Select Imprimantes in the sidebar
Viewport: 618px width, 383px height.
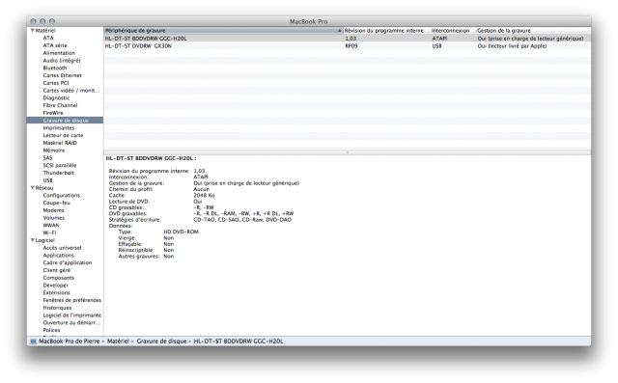pyautogui.click(x=58, y=128)
